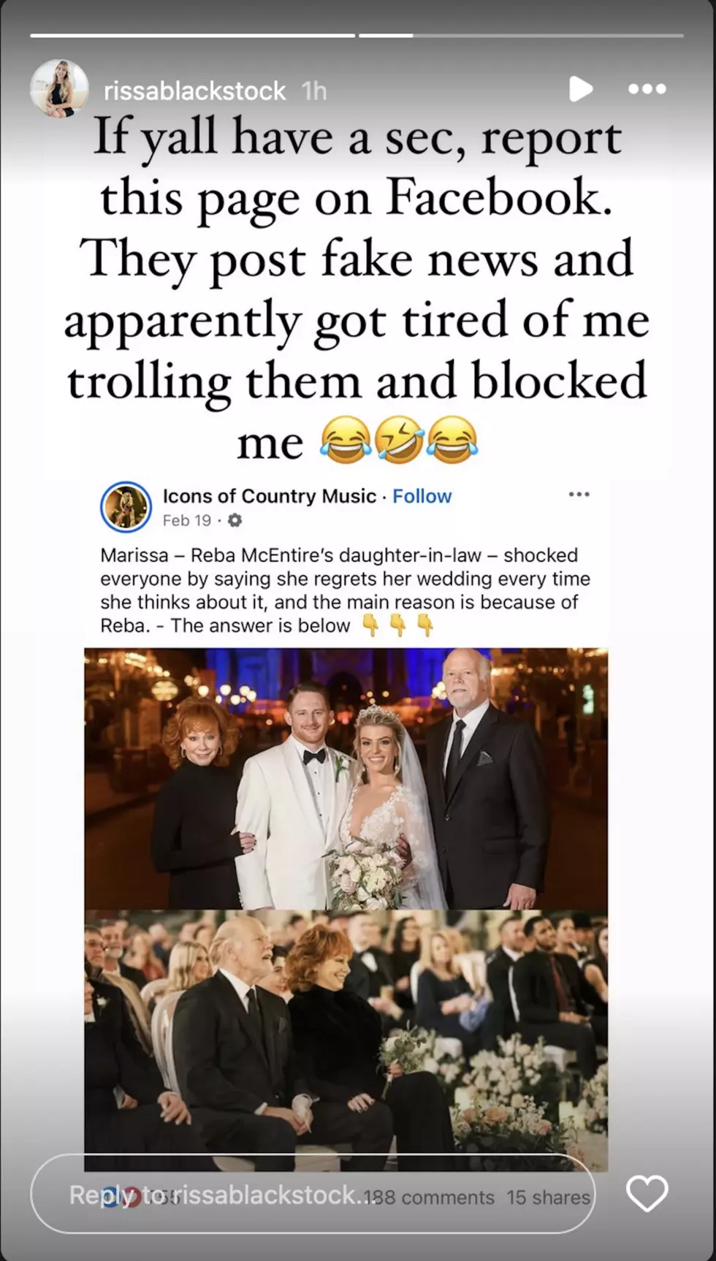Click the Reply to rissablackstock field
The image size is (716, 1261).
pyautogui.click(x=313, y=1194)
